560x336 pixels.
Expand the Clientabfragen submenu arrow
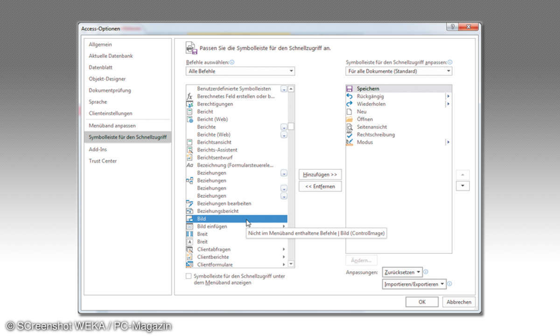(284, 250)
